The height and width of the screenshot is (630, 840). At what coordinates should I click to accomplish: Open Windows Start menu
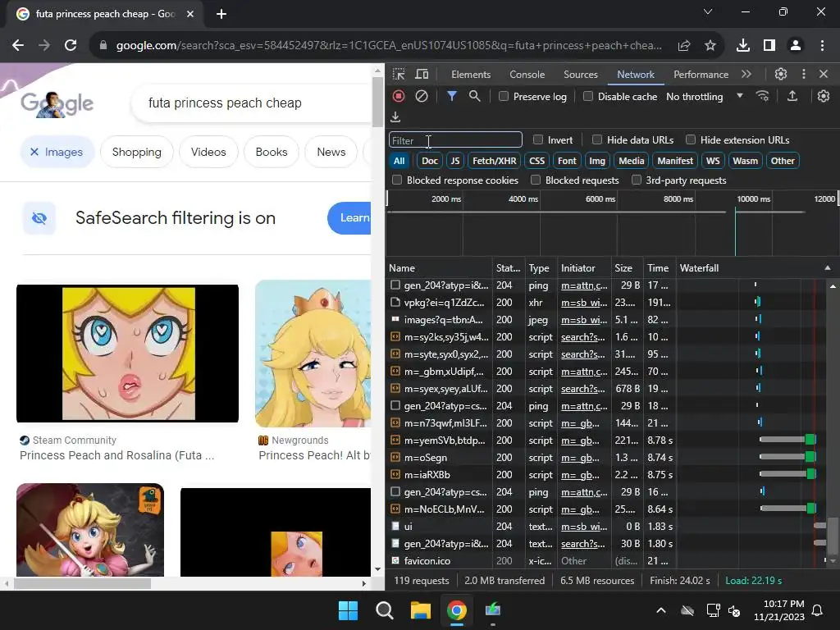(x=348, y=610)
